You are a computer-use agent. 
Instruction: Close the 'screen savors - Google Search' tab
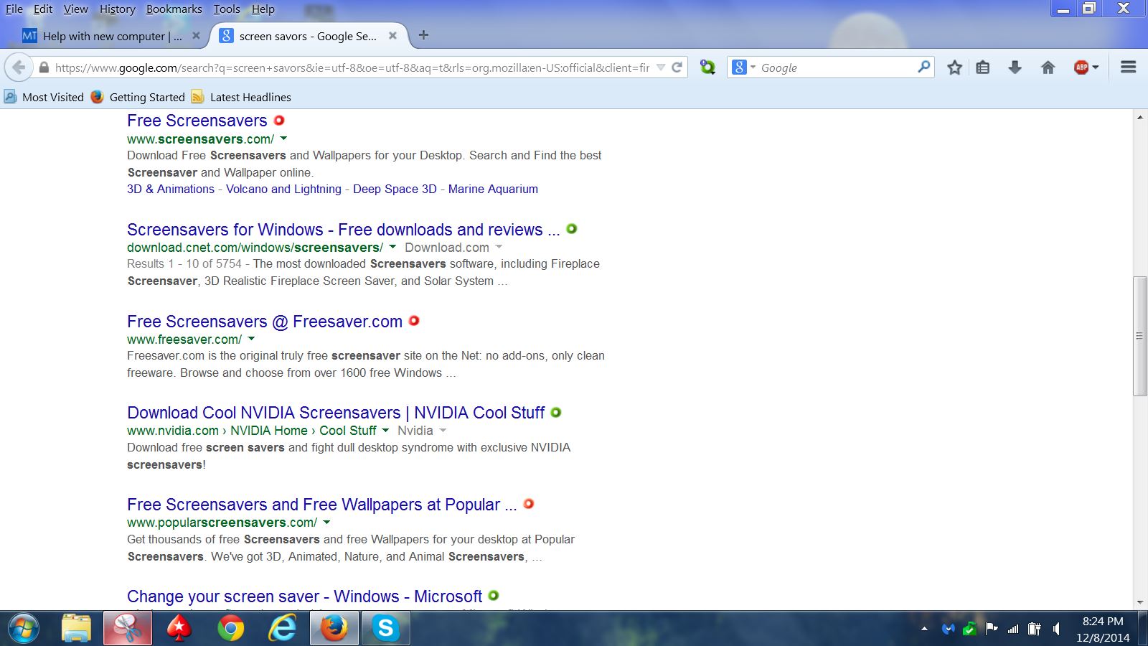(x=392, y=35)
